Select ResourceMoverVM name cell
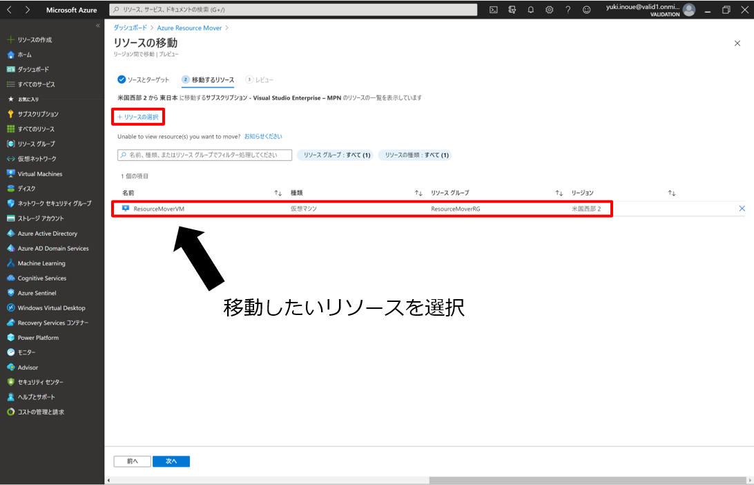The width and height of the screenshot is (754, 485). tap(159, 209)
